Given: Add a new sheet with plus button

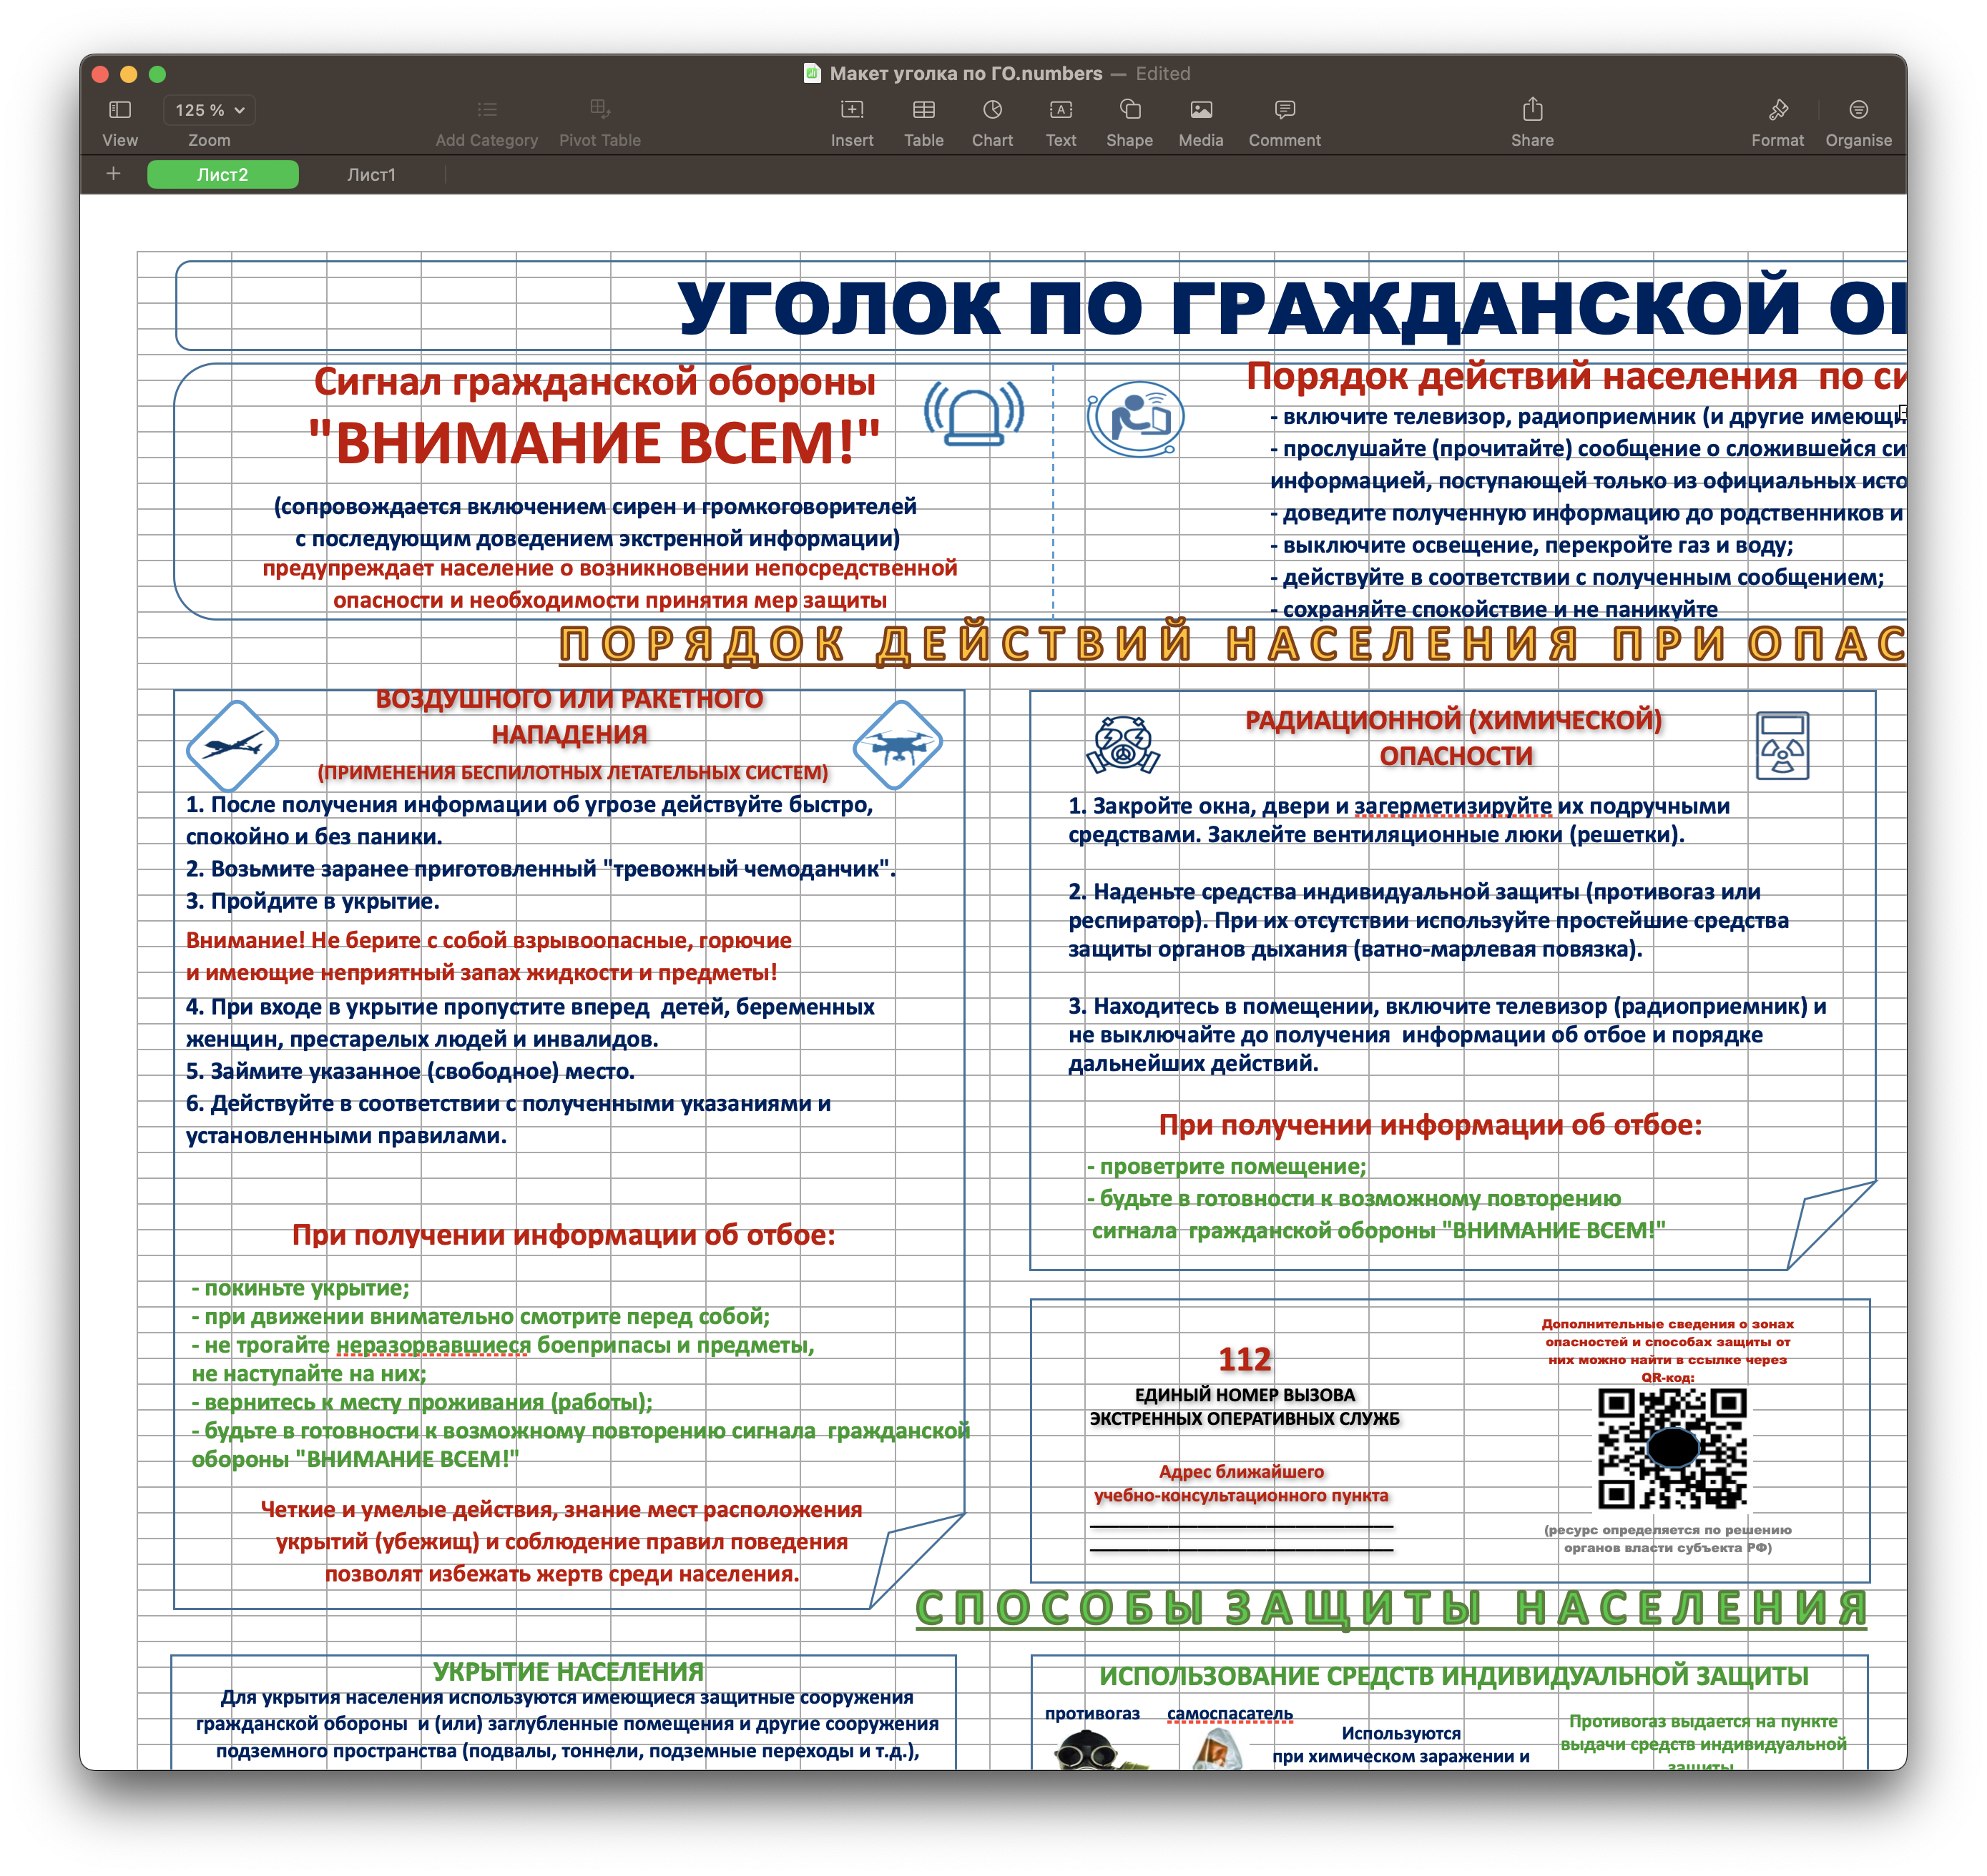Looking at the screenshot, I should point(114,174).
